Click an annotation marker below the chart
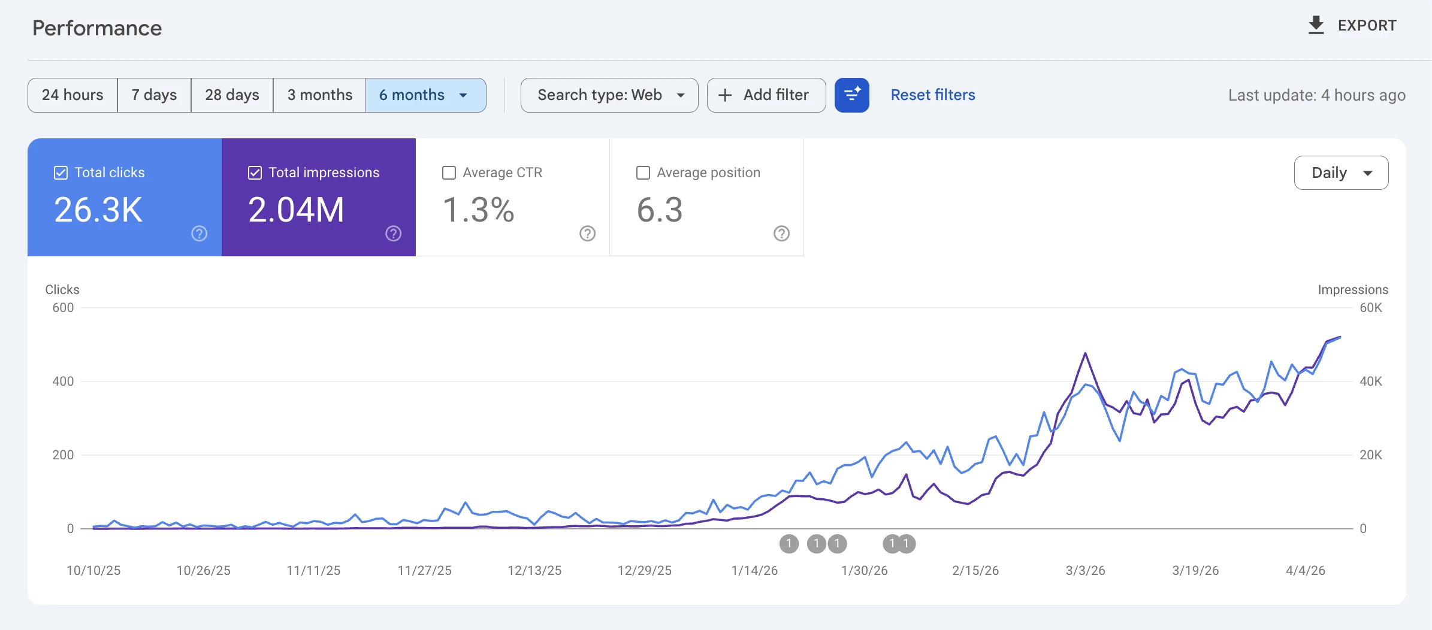 [x=789, y=544]
